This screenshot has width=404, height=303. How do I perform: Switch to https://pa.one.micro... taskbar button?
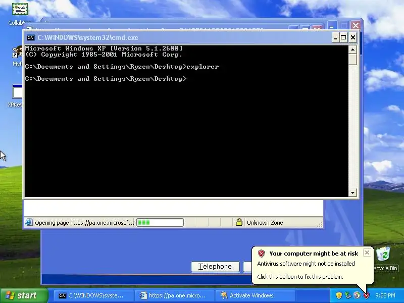click(x=174, y=295)
